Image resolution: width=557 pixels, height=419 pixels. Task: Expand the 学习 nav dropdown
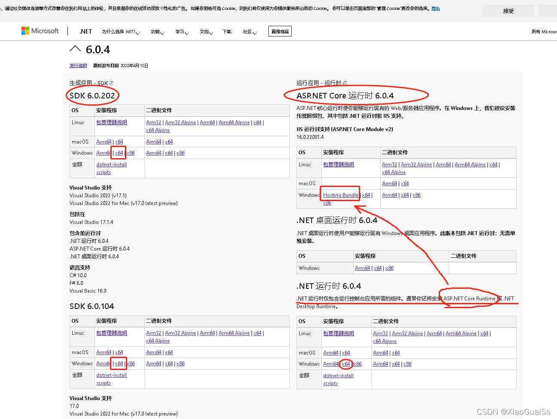pyautogui.click(x=182, y=32)
